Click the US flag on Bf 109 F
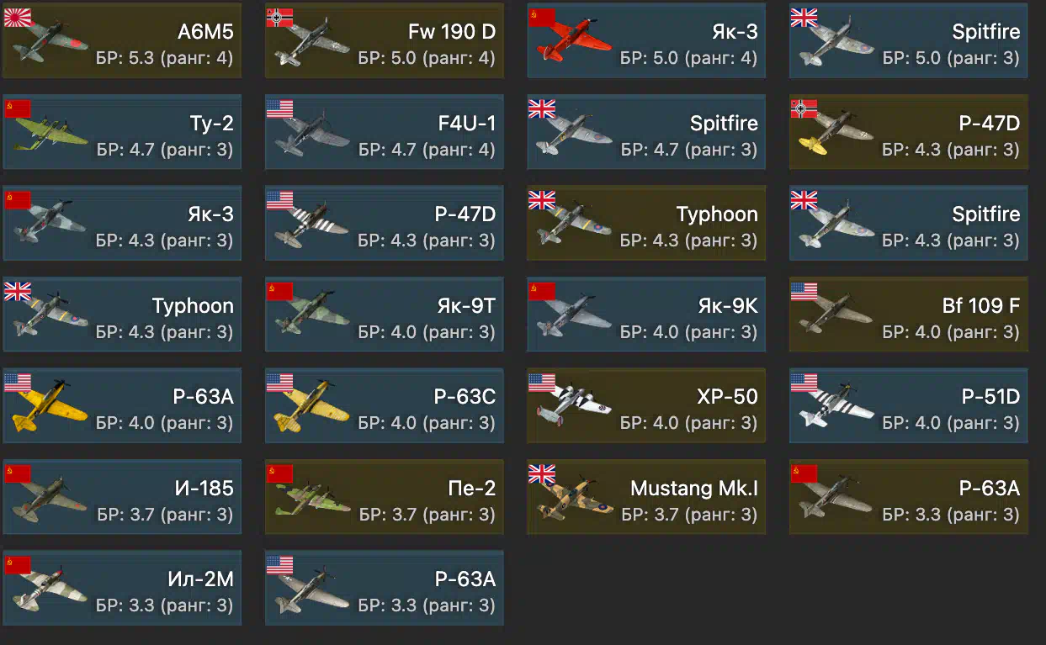Screen dimensions: 1046x645 [x=804, y=290]
